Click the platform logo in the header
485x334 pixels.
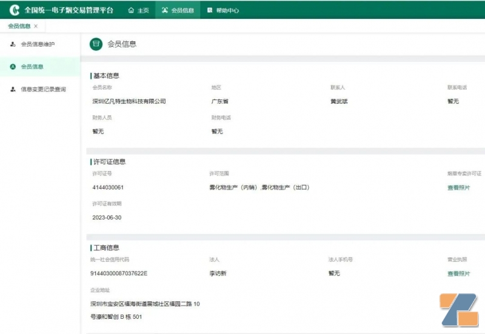[14, 10]
